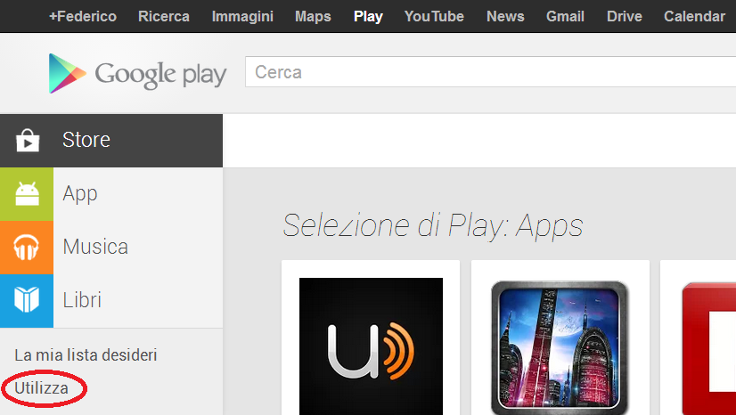Open Drive from the top navigation

point(624,16)
